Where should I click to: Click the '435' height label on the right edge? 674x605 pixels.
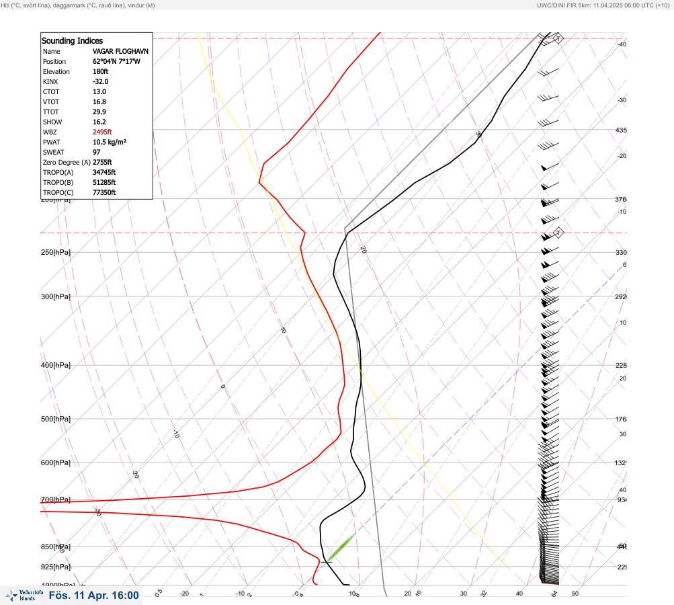621,130
